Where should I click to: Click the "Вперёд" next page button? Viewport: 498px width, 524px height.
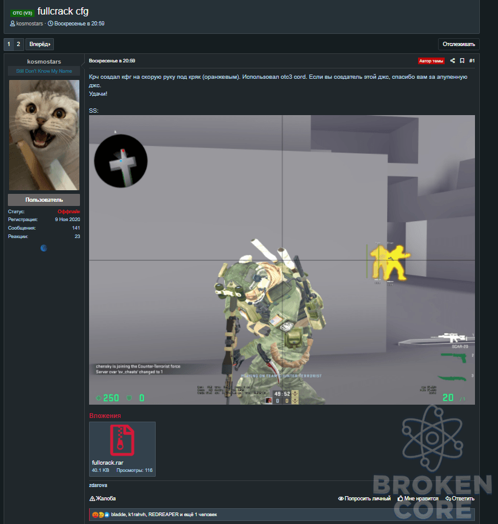(39, 44)
